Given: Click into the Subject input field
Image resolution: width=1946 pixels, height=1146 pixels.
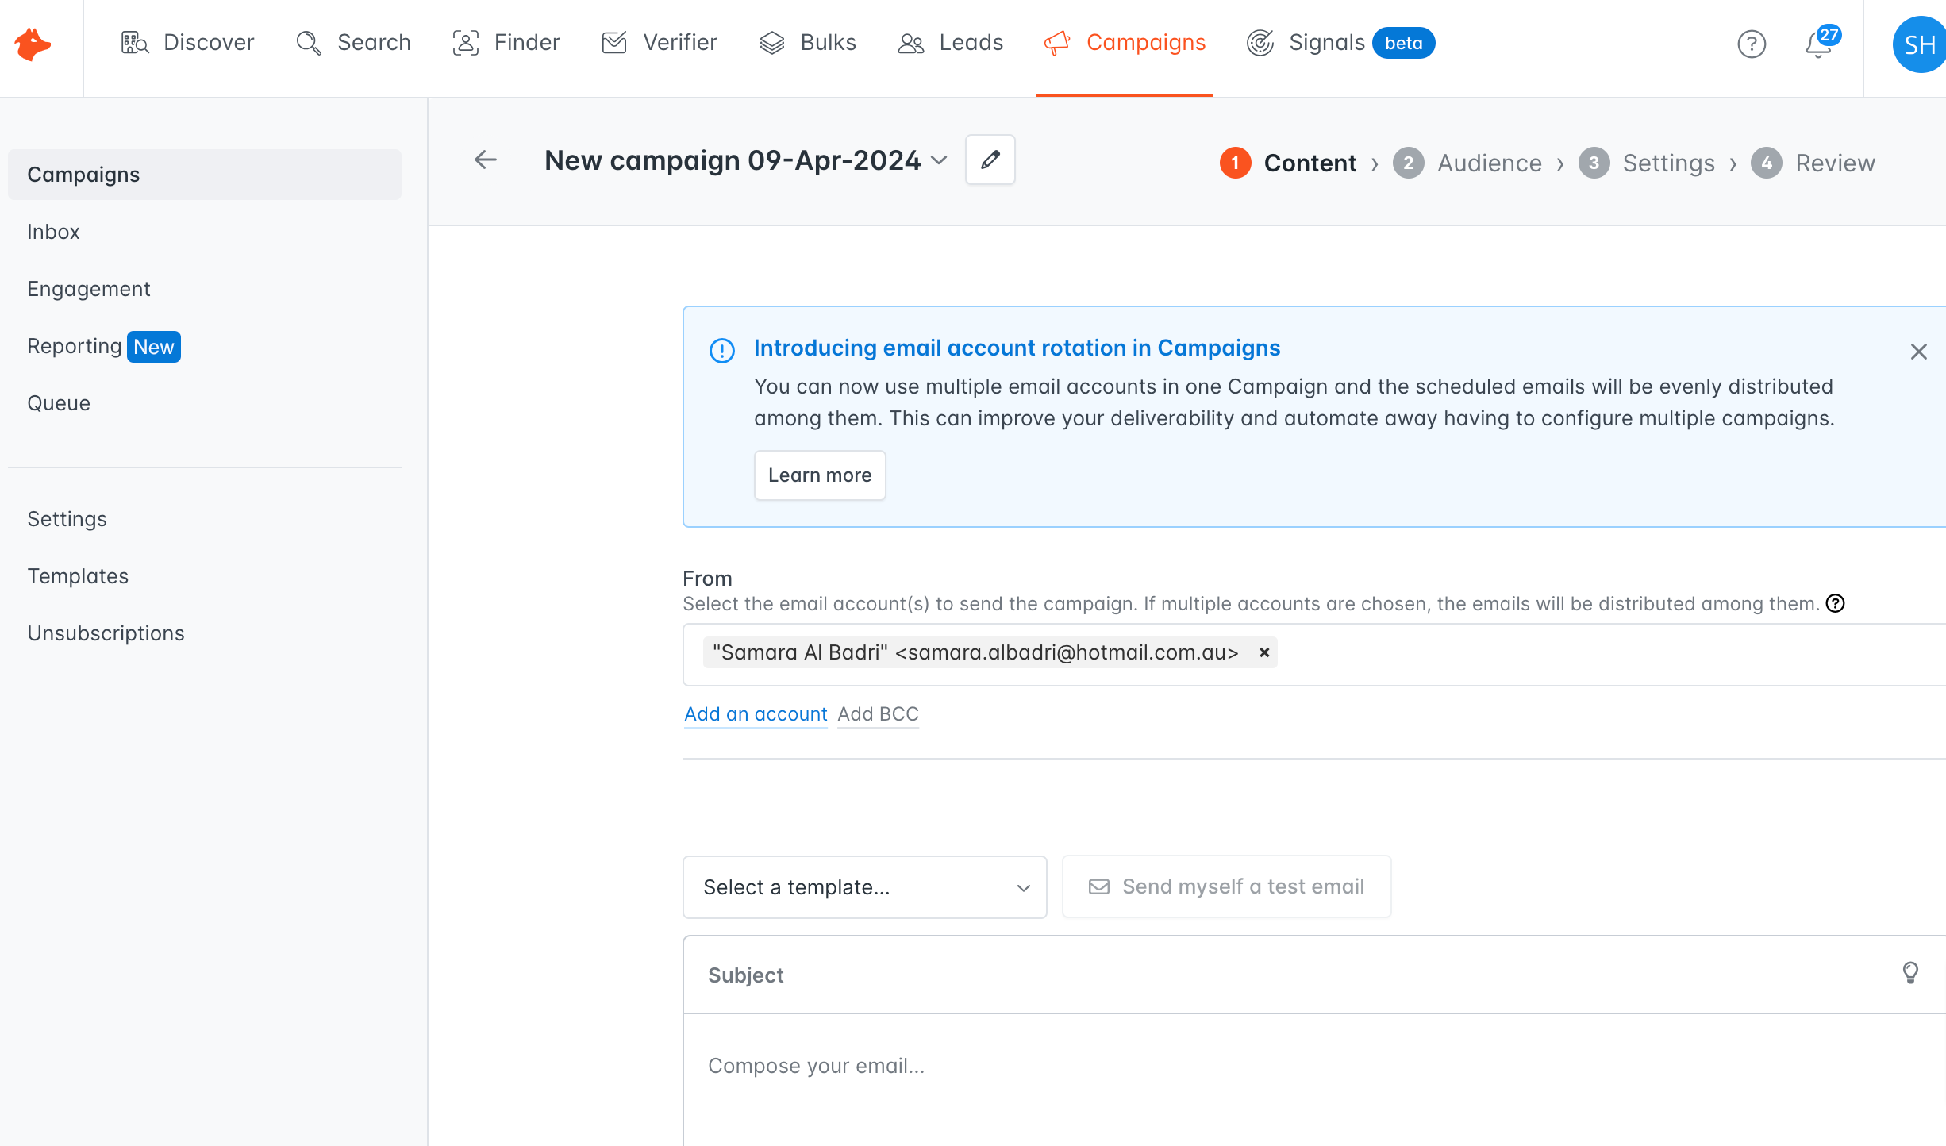Looking at the screenshot, I should (x=1270, y=975).
